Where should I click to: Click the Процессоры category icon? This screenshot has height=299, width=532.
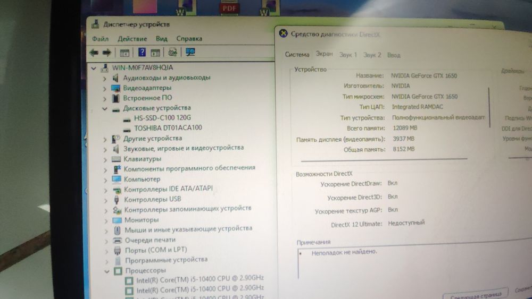[x=118, y=271]
